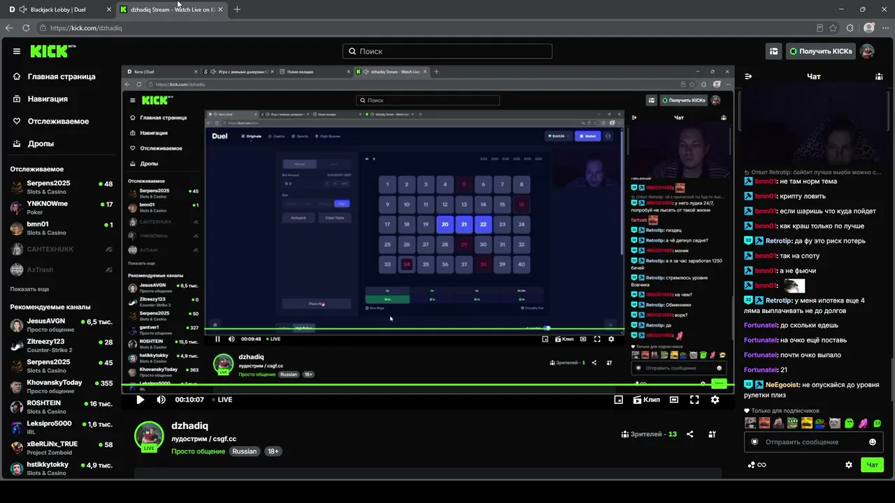Viewport: 895px width, 503px height.
Task: Open the address bar reader-view icon
Action: click(x=820, y=28)
